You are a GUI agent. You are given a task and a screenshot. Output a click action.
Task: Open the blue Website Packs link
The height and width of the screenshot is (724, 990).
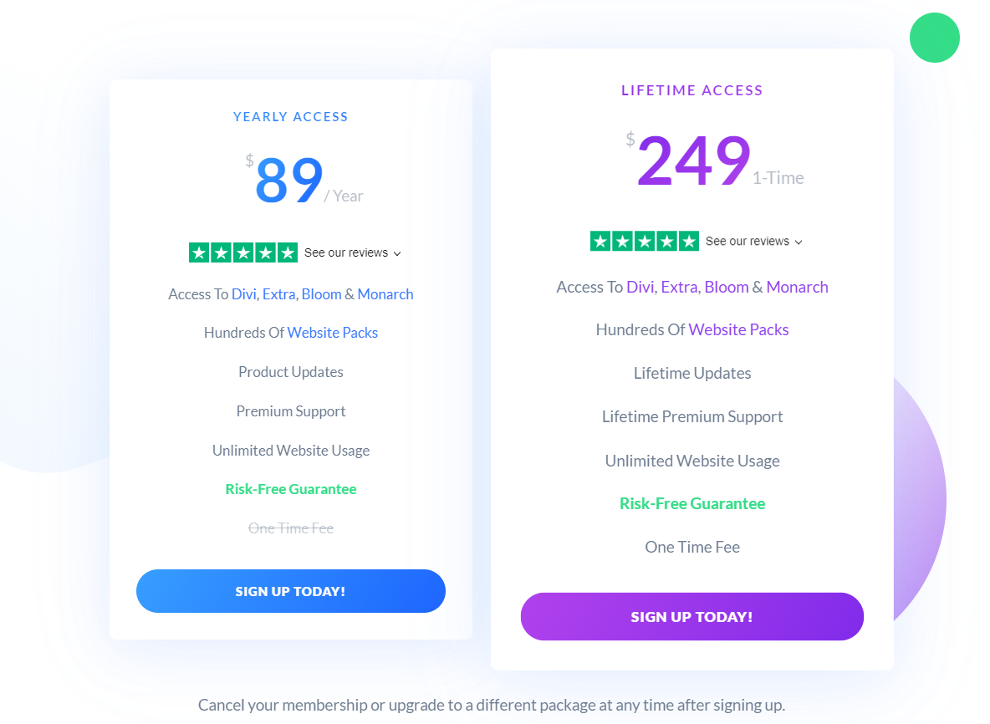coord(333,332)
